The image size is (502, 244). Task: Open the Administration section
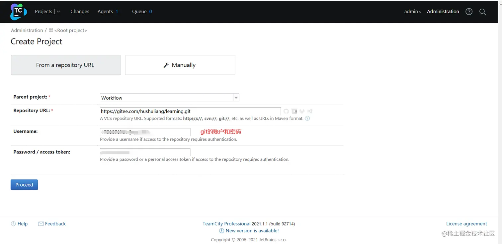[x=443, y=11]
